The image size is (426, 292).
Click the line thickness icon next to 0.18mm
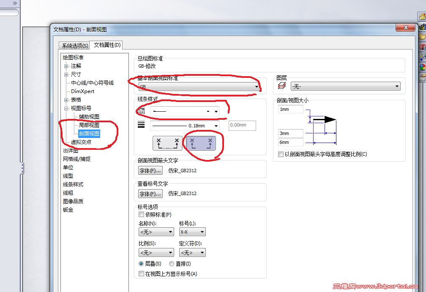pos(141,125)
